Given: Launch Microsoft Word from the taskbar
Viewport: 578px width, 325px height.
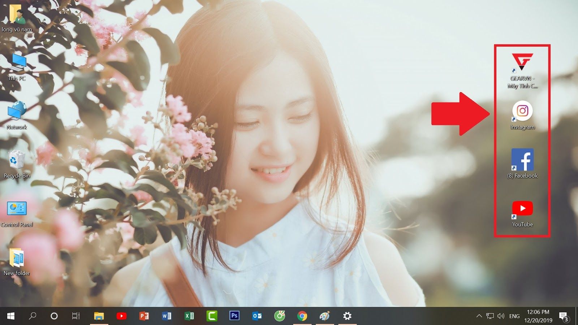Looking at the screenshot, I should coord(167,316).
